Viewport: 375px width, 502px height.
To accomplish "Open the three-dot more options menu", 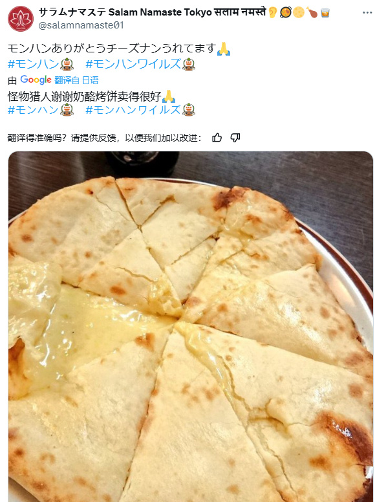I will [367, 13].
